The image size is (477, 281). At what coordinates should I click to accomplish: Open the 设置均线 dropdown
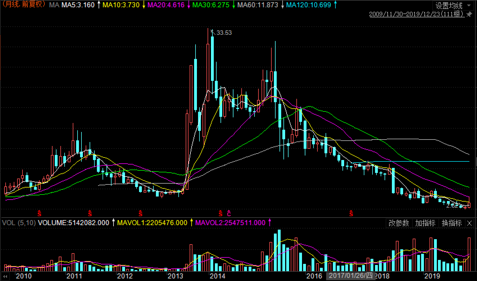click(453, 6)
